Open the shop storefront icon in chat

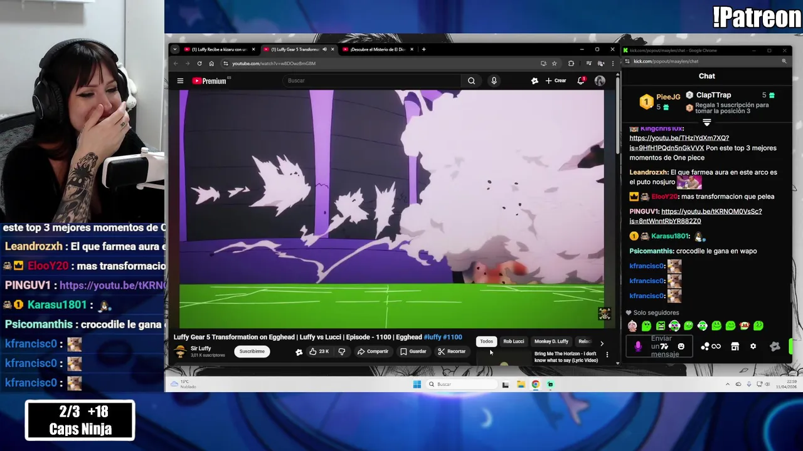click(735, 346)
